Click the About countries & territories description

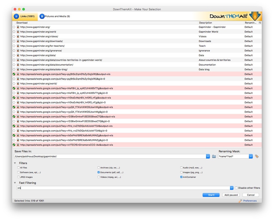click(x=214, y=60)
